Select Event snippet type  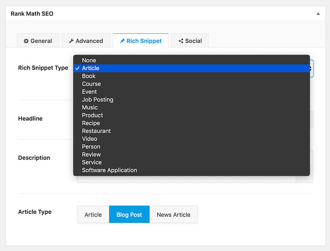tap(89, 92)
